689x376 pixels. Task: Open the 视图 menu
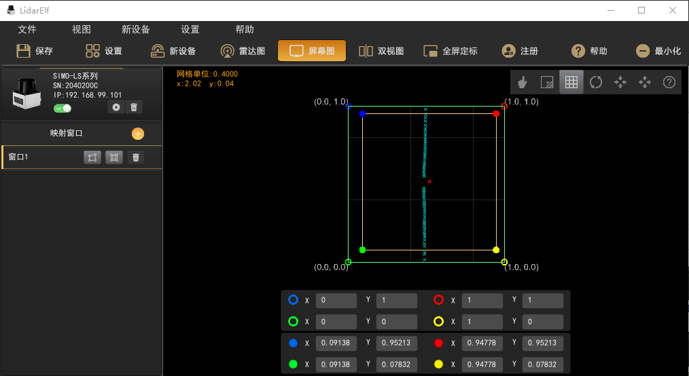coord(82,29)
